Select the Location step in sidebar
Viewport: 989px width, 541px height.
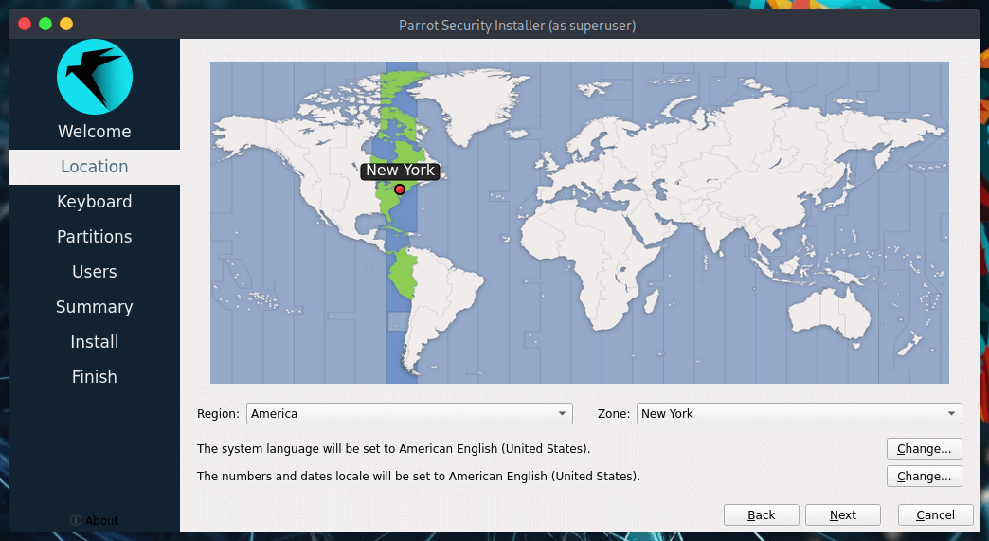tap(94, 167)
